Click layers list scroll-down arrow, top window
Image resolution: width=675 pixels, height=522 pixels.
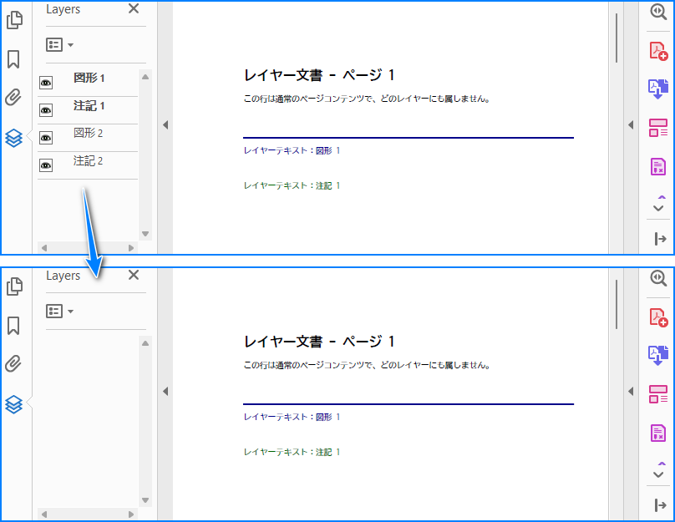[145, 234]
